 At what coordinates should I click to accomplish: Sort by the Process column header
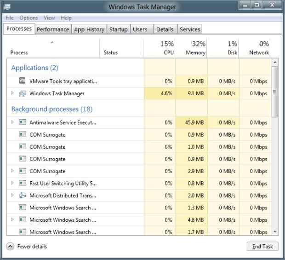tap(53, 48)
